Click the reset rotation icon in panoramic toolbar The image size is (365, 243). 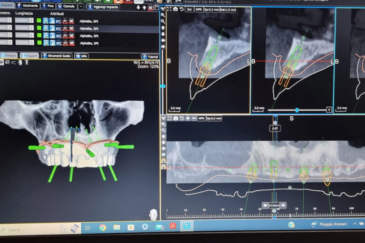[182, 118]
